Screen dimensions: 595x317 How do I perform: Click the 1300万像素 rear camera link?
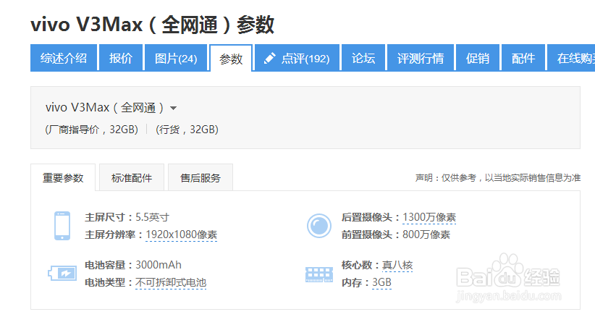pyautogui.click(x=429, y=217)
